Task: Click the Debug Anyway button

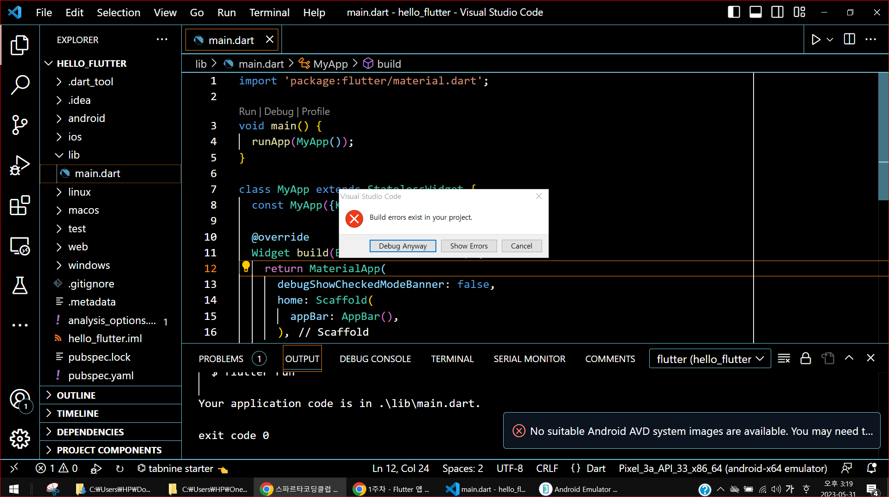Action: pyautogui.click(x=403, y=246)
